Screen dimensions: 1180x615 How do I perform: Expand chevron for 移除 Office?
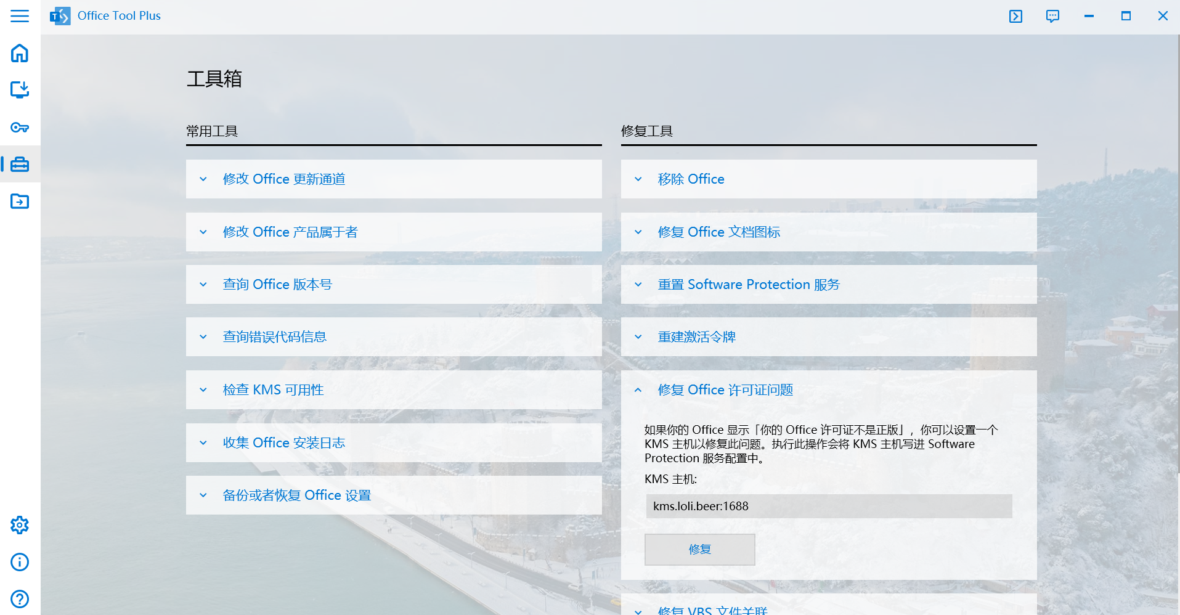click(638, 179)
